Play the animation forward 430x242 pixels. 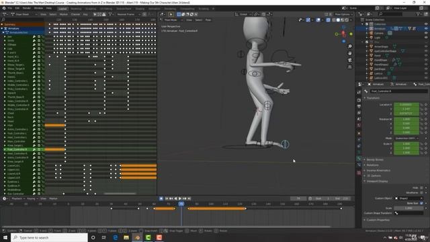pos(180,199)
